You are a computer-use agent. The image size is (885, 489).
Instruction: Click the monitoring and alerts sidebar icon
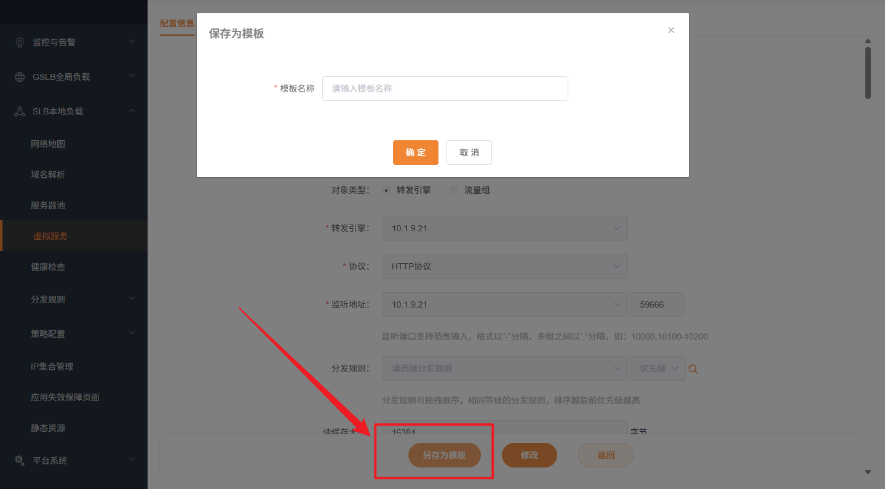coord(20,42)
